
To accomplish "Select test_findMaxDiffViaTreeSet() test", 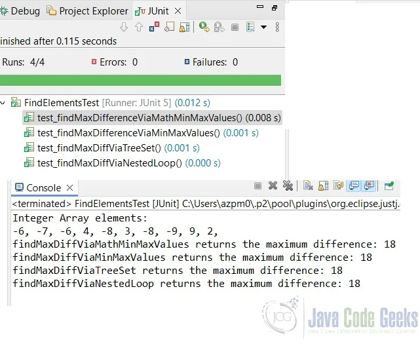I will pos(111,148).
